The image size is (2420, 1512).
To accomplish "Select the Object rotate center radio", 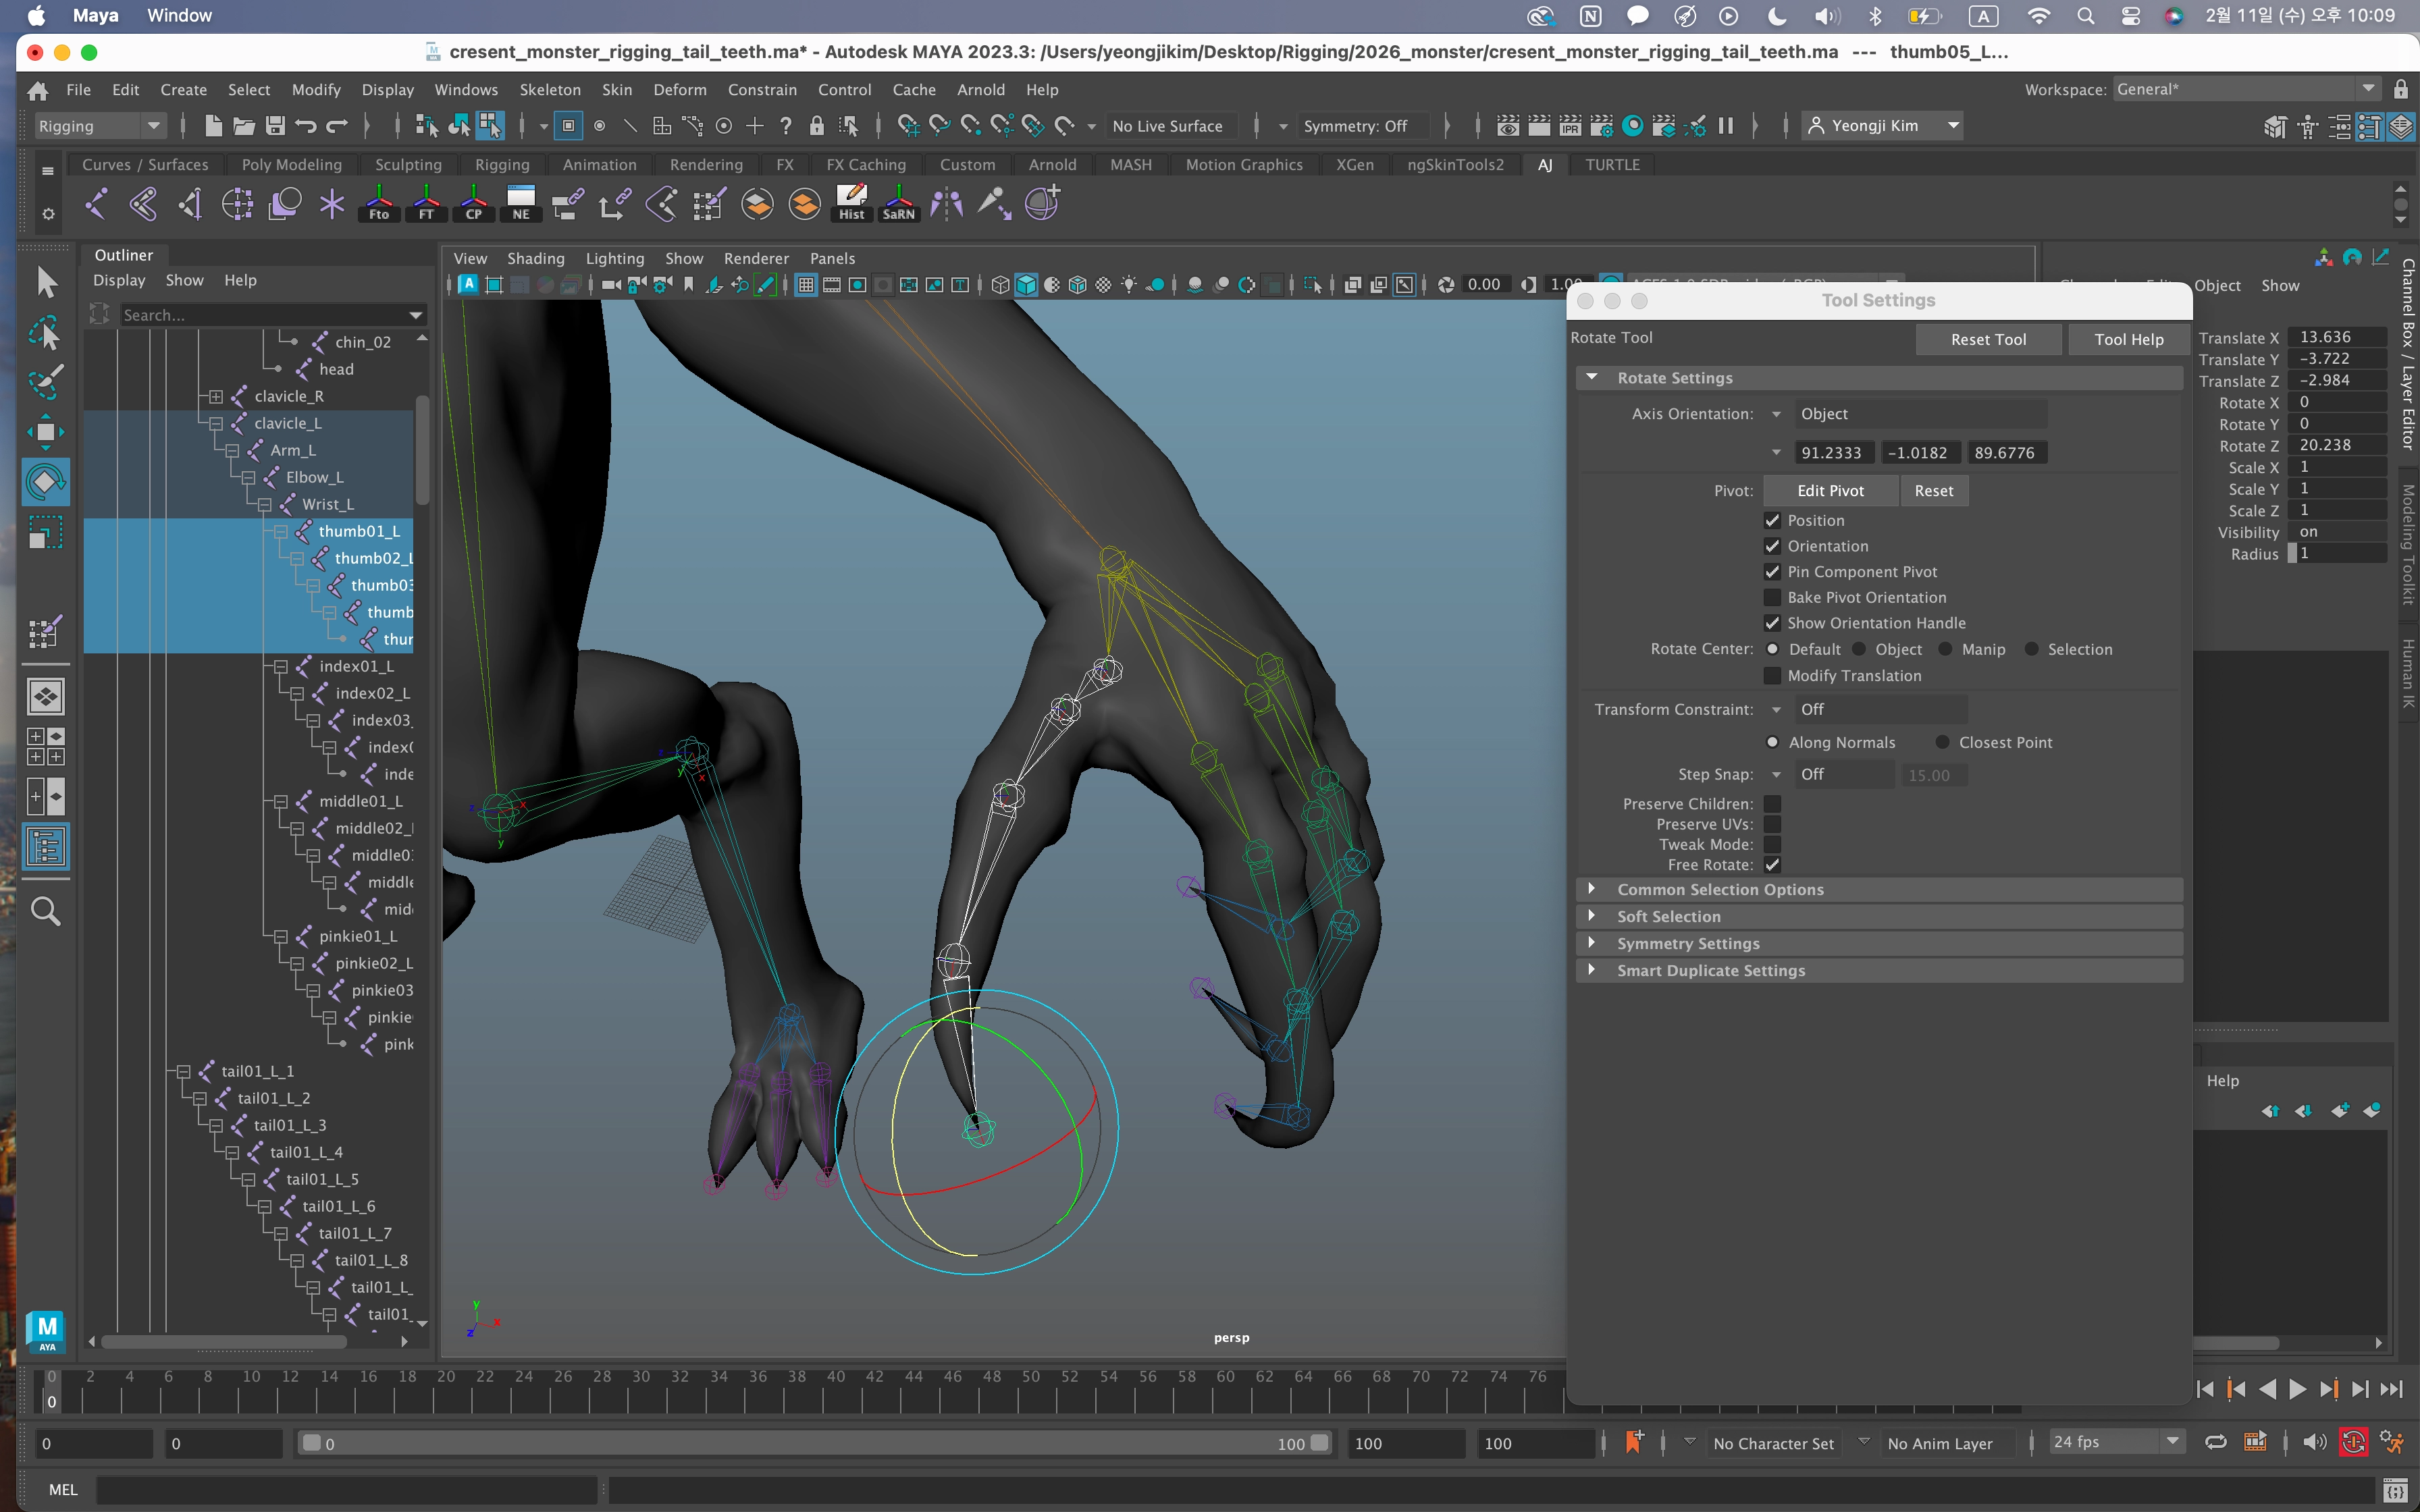I will pos(1859,649).
